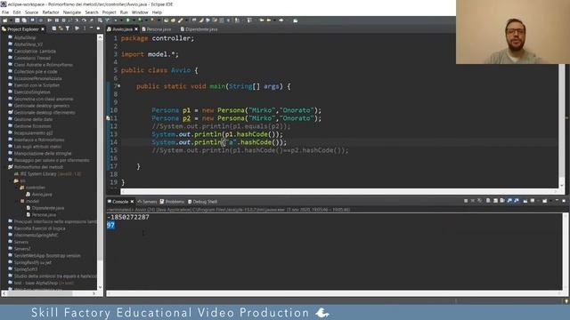Viewport: 570px width, 320px height.
Task: Toggle Word Wrap in the Console toolbar
Action: 501,201
